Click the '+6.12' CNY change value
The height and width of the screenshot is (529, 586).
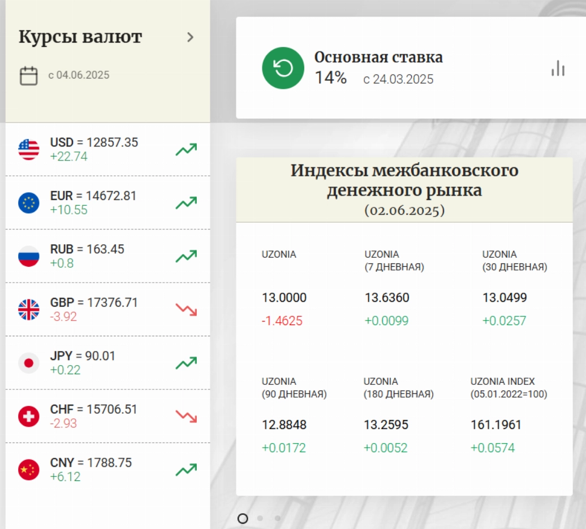point(66,477)
